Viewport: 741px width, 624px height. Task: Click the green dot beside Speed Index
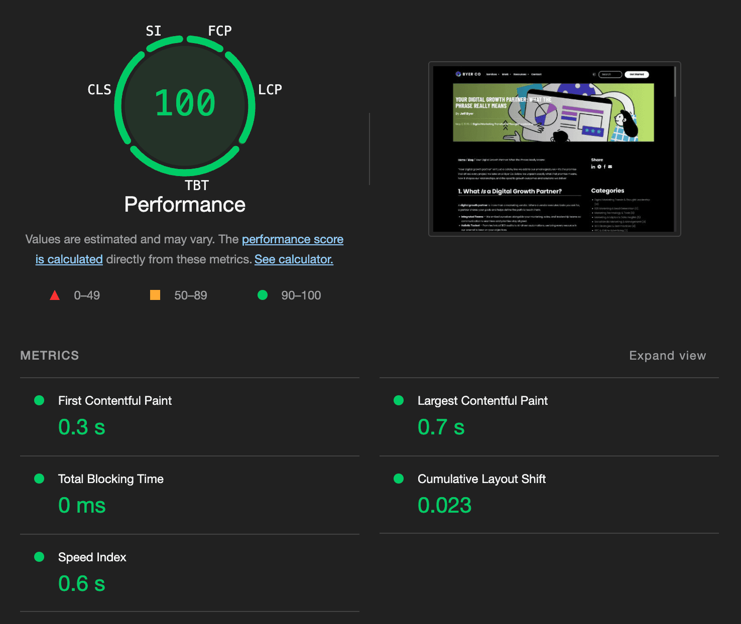[39, 557]
